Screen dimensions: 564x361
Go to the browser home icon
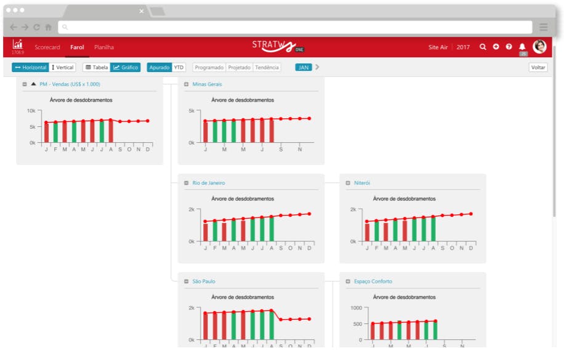48,27
